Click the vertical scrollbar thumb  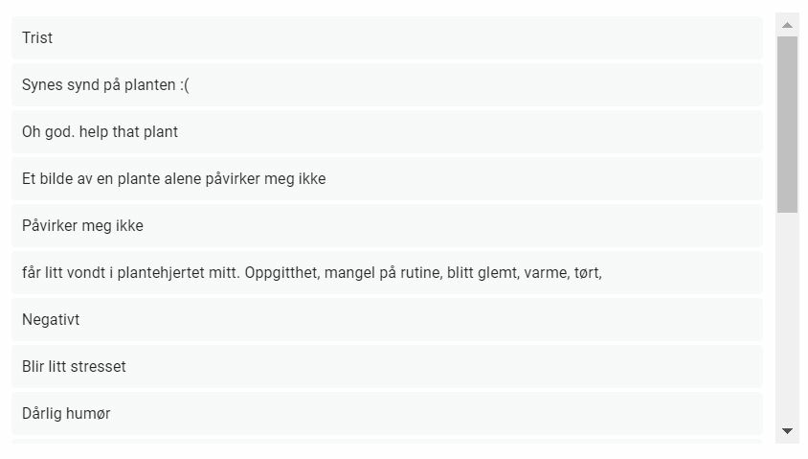pyautogui.click(x=788, y=124)
